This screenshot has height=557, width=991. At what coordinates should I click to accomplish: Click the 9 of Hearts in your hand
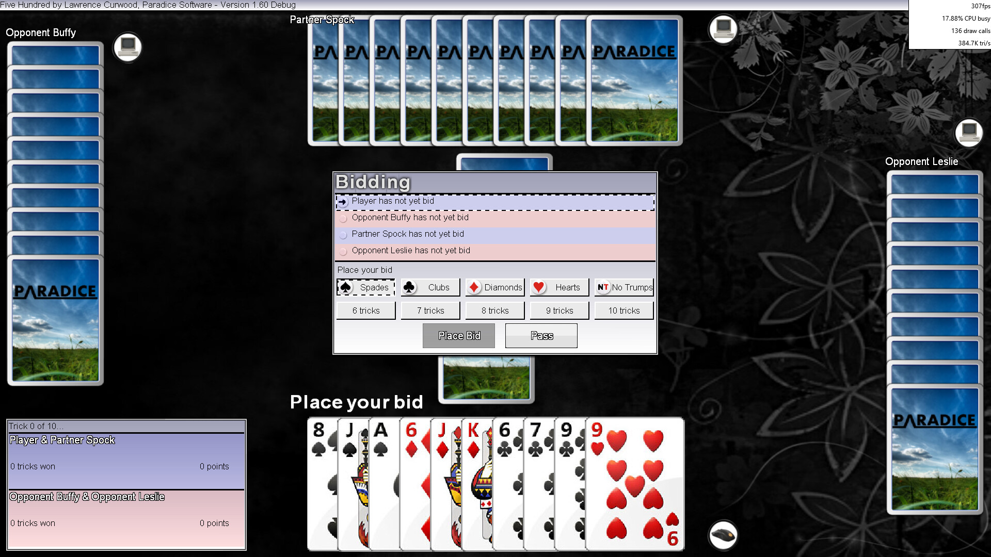635,485
